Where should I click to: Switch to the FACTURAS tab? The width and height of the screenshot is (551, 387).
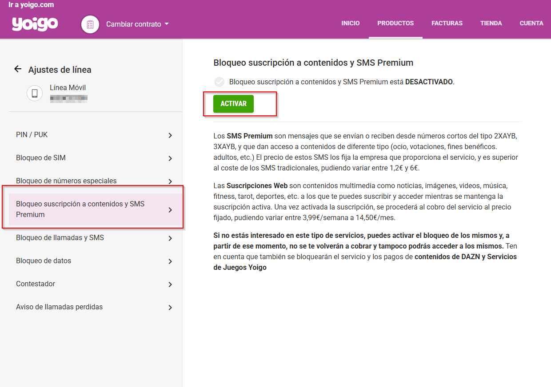point(447,23)
